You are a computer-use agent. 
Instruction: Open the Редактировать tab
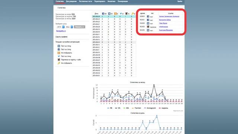click(x=100, y=1)
